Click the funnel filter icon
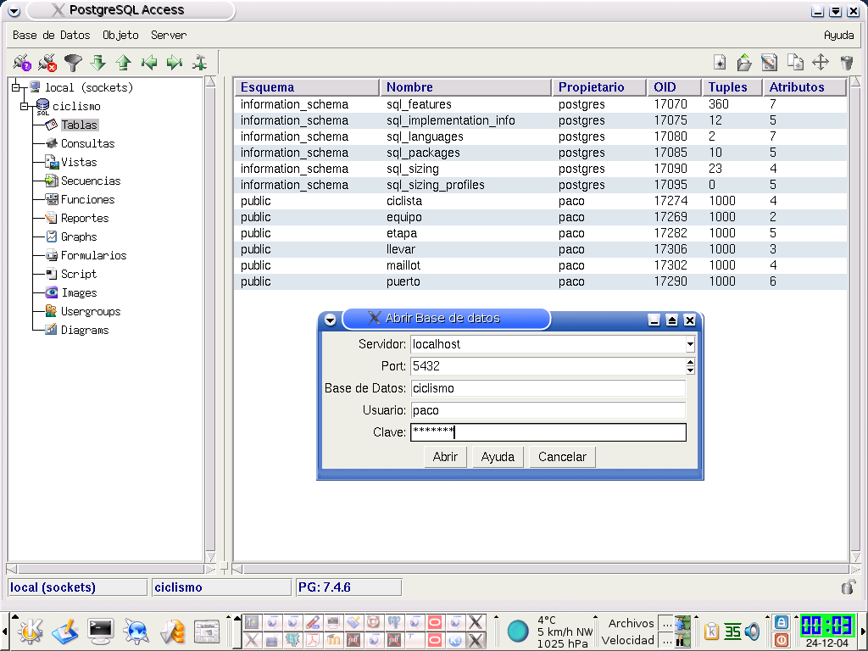 [x=73, y=62]
